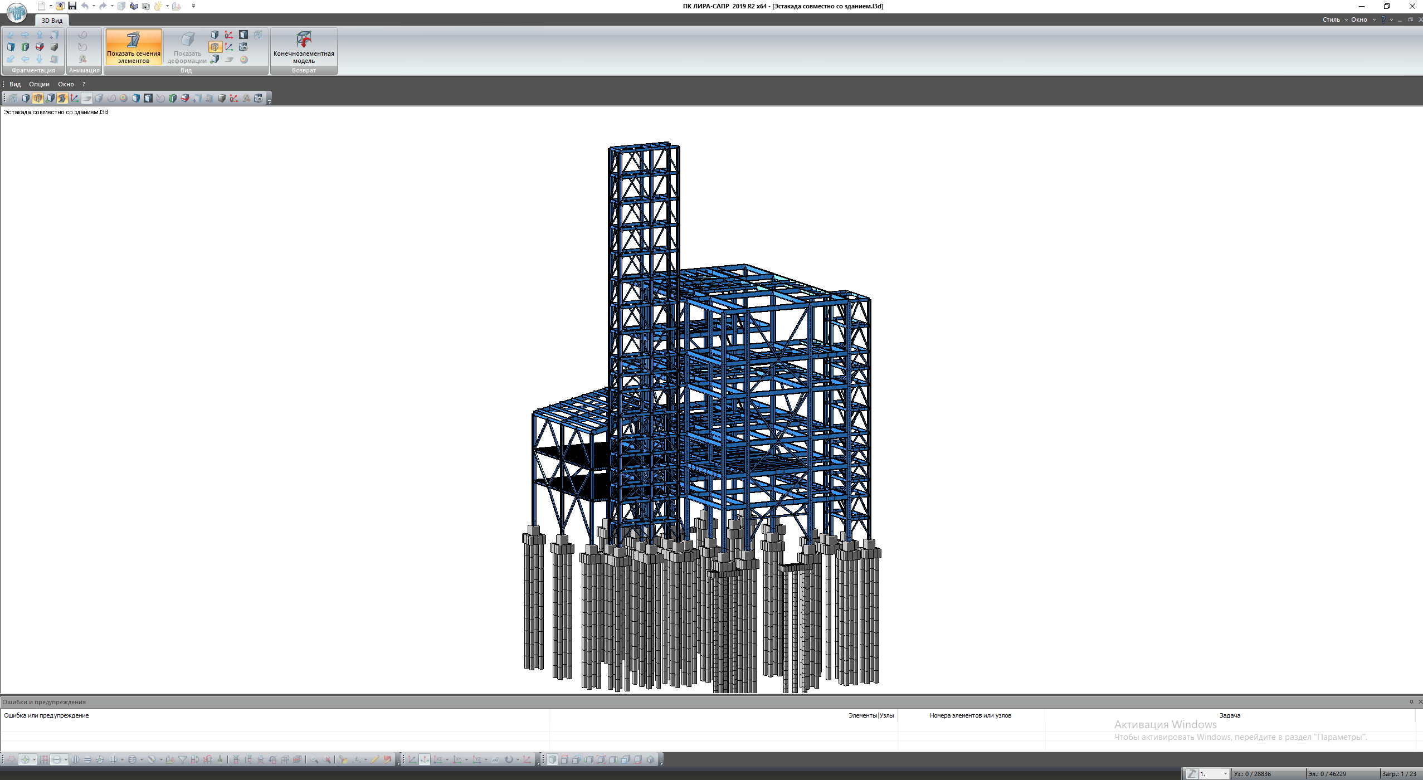The image size is (1423, 780).
Task: Click the cube with gear settings icon
Action: [243, 47]
